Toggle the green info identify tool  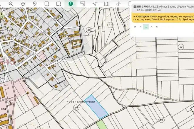pos(71,4)
